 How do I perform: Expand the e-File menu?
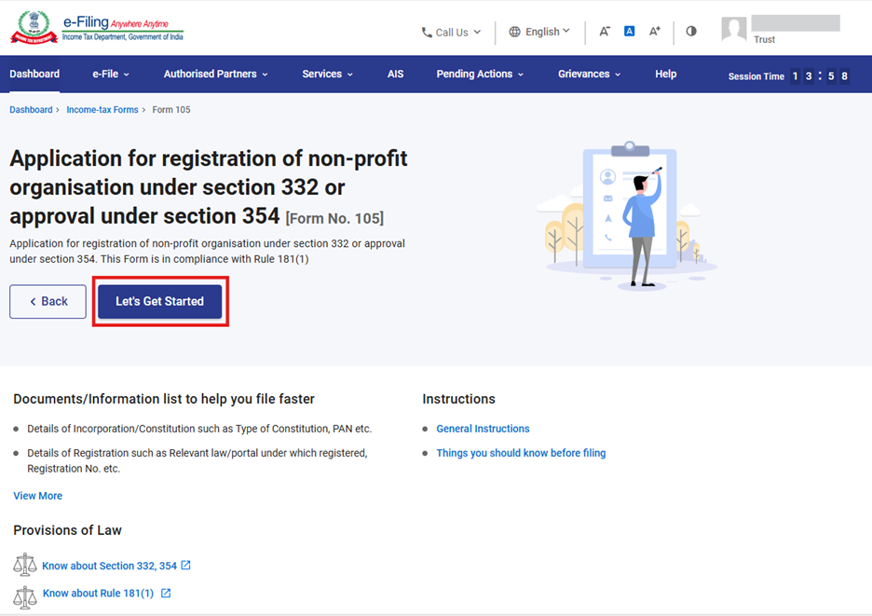[x=111, y=75]
